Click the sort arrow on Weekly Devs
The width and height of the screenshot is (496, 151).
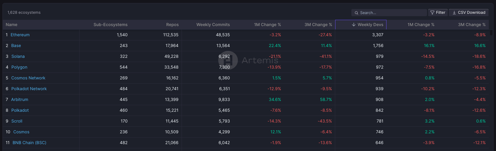[354, 25]
